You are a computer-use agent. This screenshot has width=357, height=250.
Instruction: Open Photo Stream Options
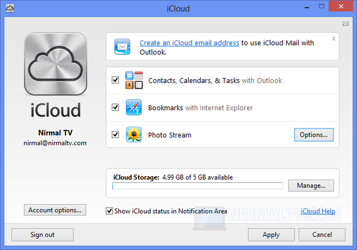click(x=314, y=135)
